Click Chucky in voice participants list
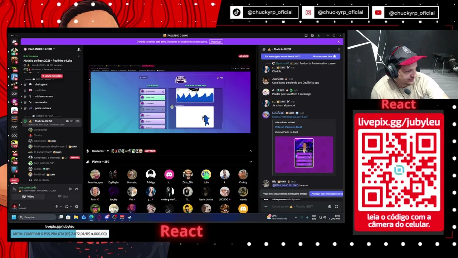 pyautogui.click(x=38, y=135)
